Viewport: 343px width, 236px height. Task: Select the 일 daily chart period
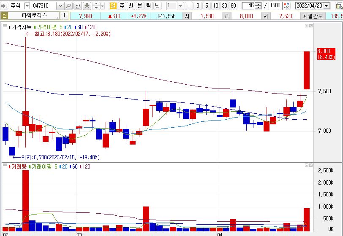113,5
